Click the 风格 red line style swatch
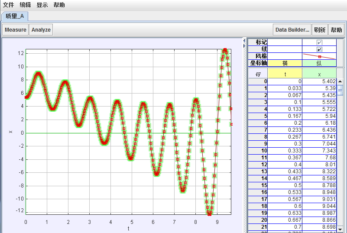 click(x=319, y=56)
